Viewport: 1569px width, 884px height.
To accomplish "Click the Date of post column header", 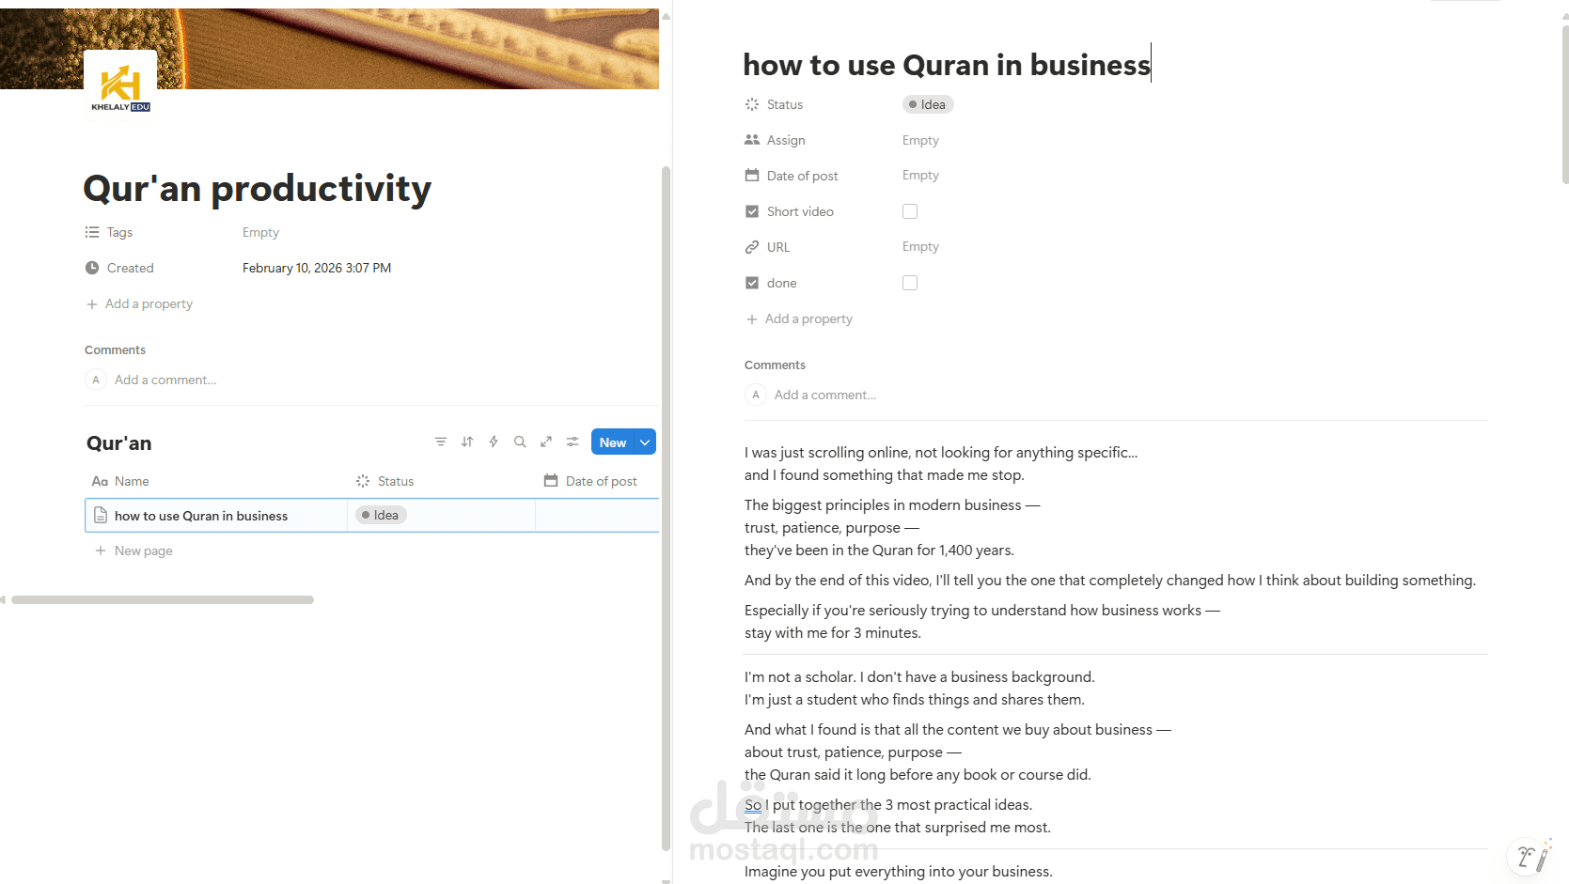I will pyautogui.click(x=600, y=481).
